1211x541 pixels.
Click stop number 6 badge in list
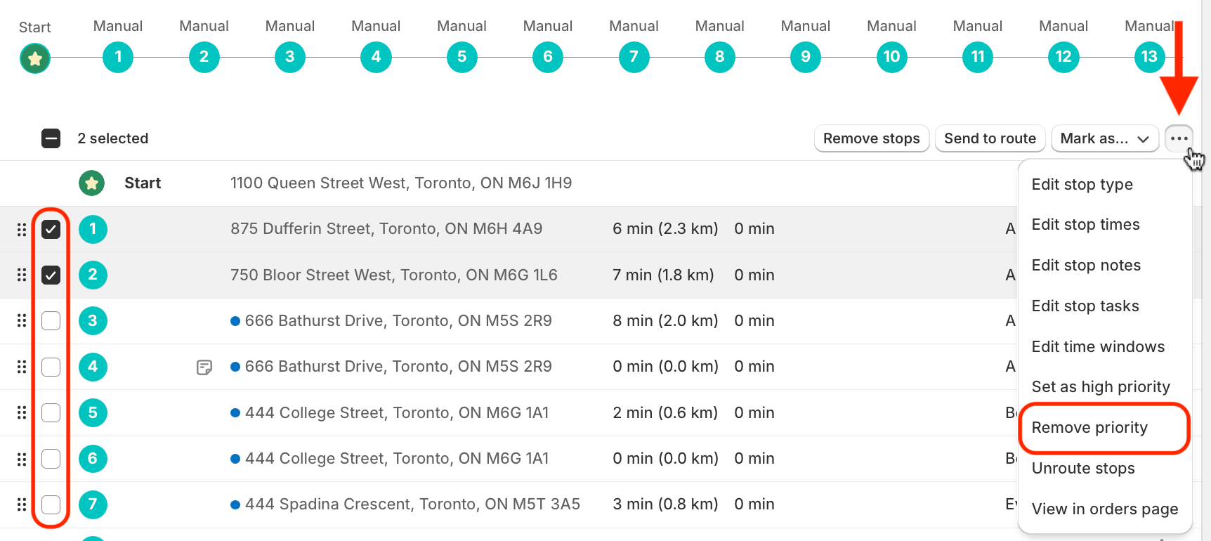(x=93, y=459)
